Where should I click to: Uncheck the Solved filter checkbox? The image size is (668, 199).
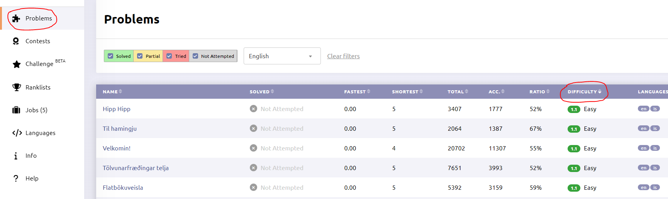(x=110, y=56)
